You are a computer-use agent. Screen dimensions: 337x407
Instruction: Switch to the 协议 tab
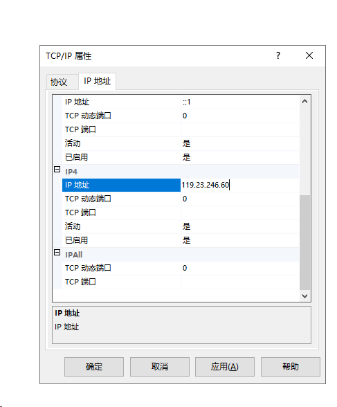pos(59,82)
